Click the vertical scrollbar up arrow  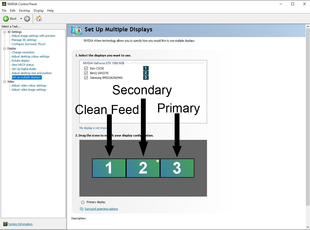tap(308, 26)
